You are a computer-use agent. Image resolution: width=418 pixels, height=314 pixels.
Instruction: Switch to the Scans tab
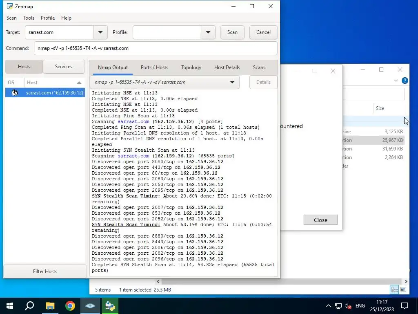click(259, 67)
